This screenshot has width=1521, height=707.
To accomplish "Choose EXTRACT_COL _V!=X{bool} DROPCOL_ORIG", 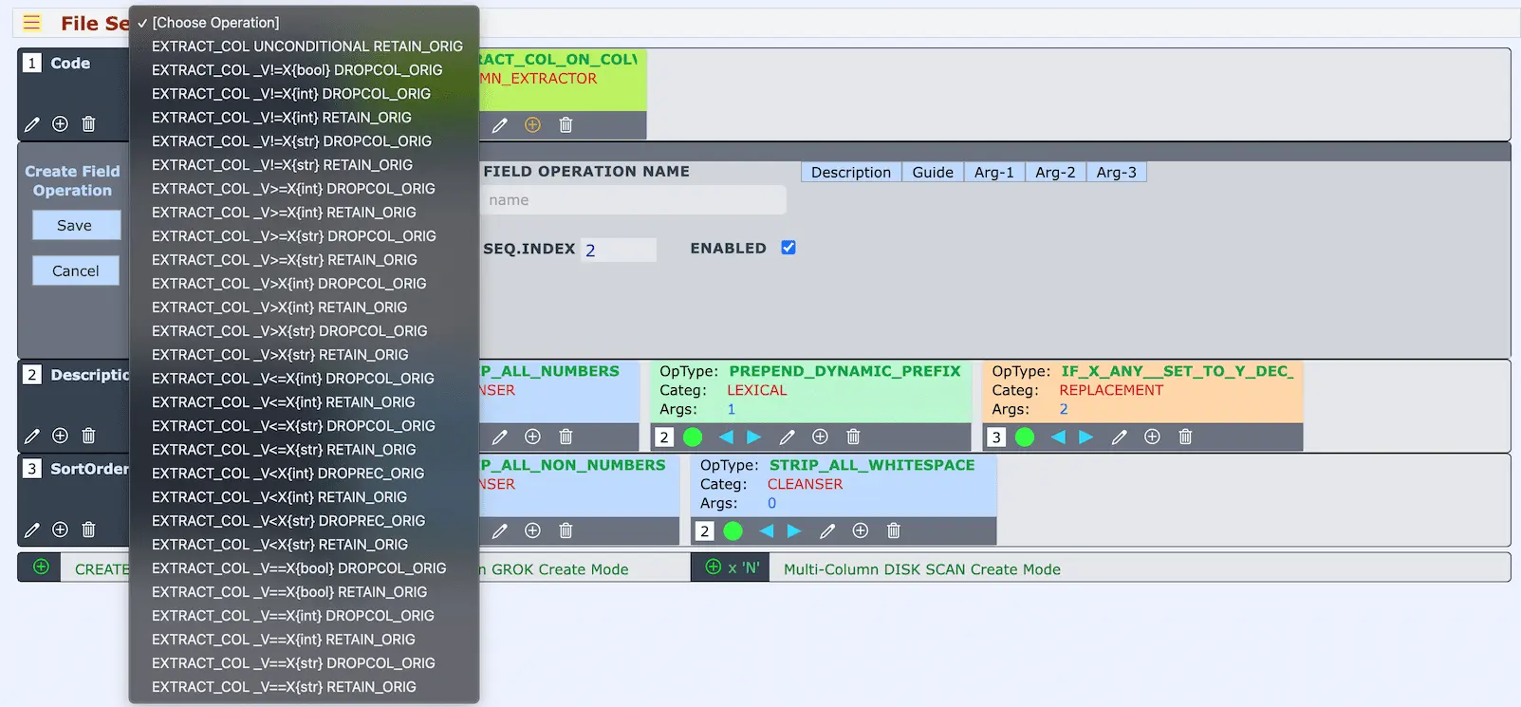I will click(304, 69).
